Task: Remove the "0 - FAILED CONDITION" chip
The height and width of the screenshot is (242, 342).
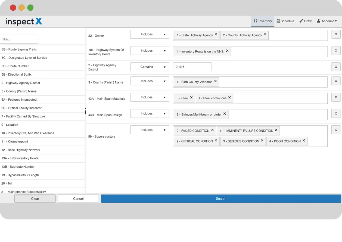Action: [213, 131]
